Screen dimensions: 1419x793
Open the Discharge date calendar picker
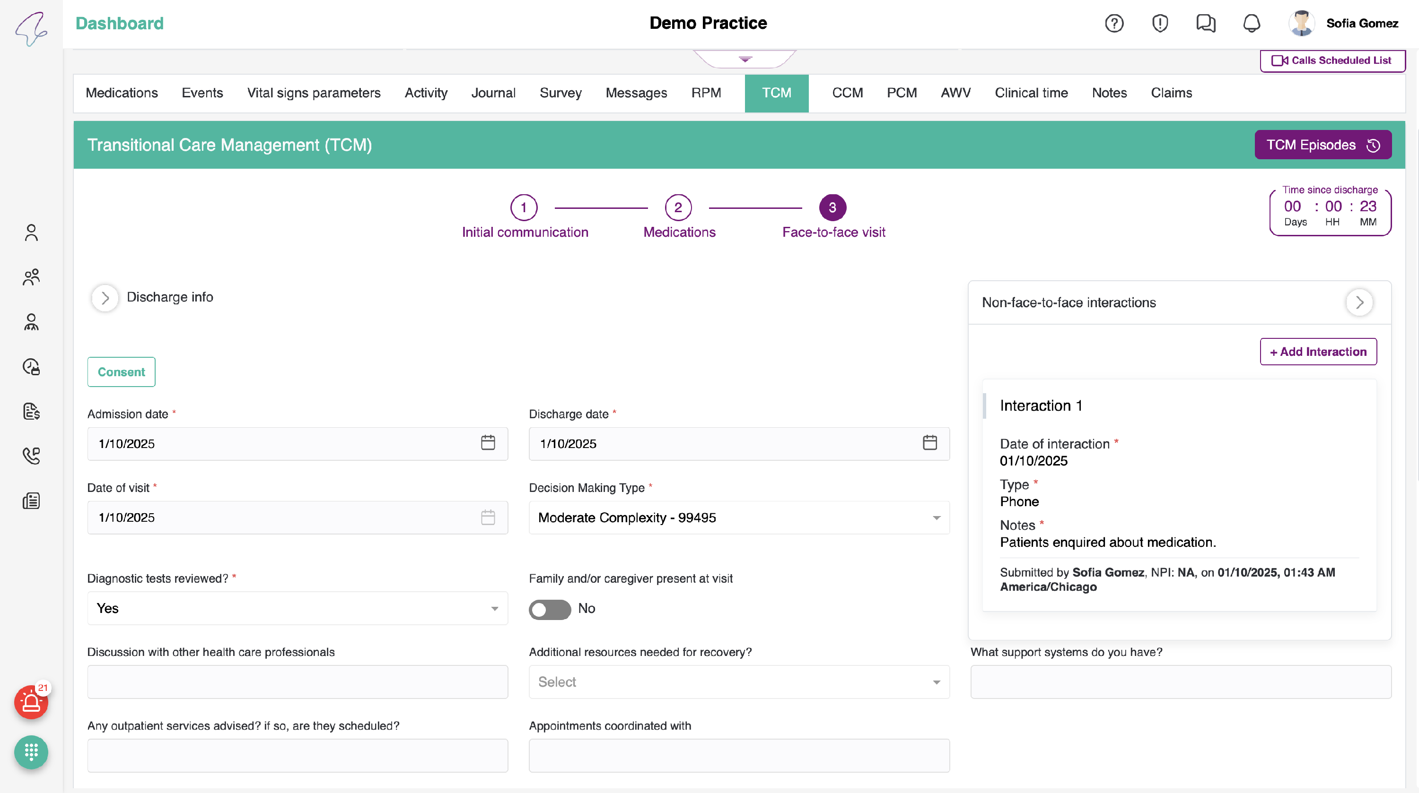[x=929, y=443]
